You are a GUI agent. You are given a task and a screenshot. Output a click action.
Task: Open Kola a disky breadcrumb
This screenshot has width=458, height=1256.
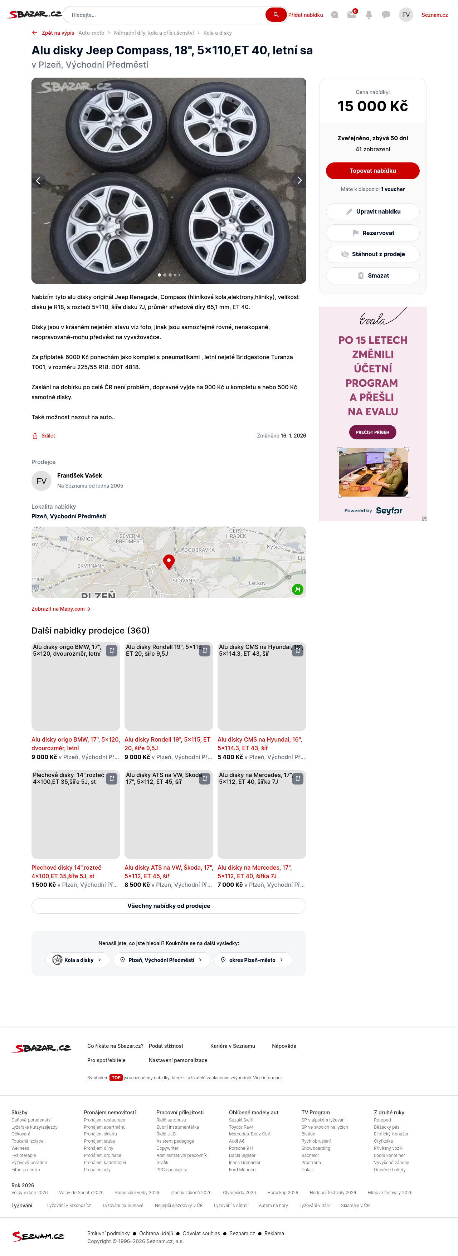coord(218,33)
